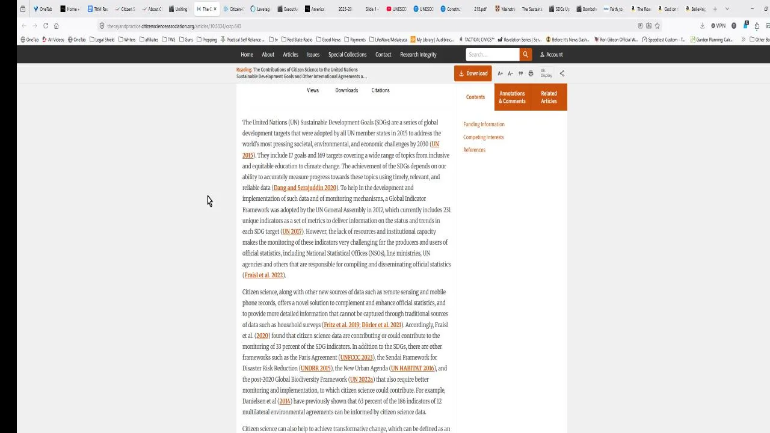The image size is (770, 433).
Task: Open the Red State Radio bookmark folder
Action: click(x=297, y=40)
